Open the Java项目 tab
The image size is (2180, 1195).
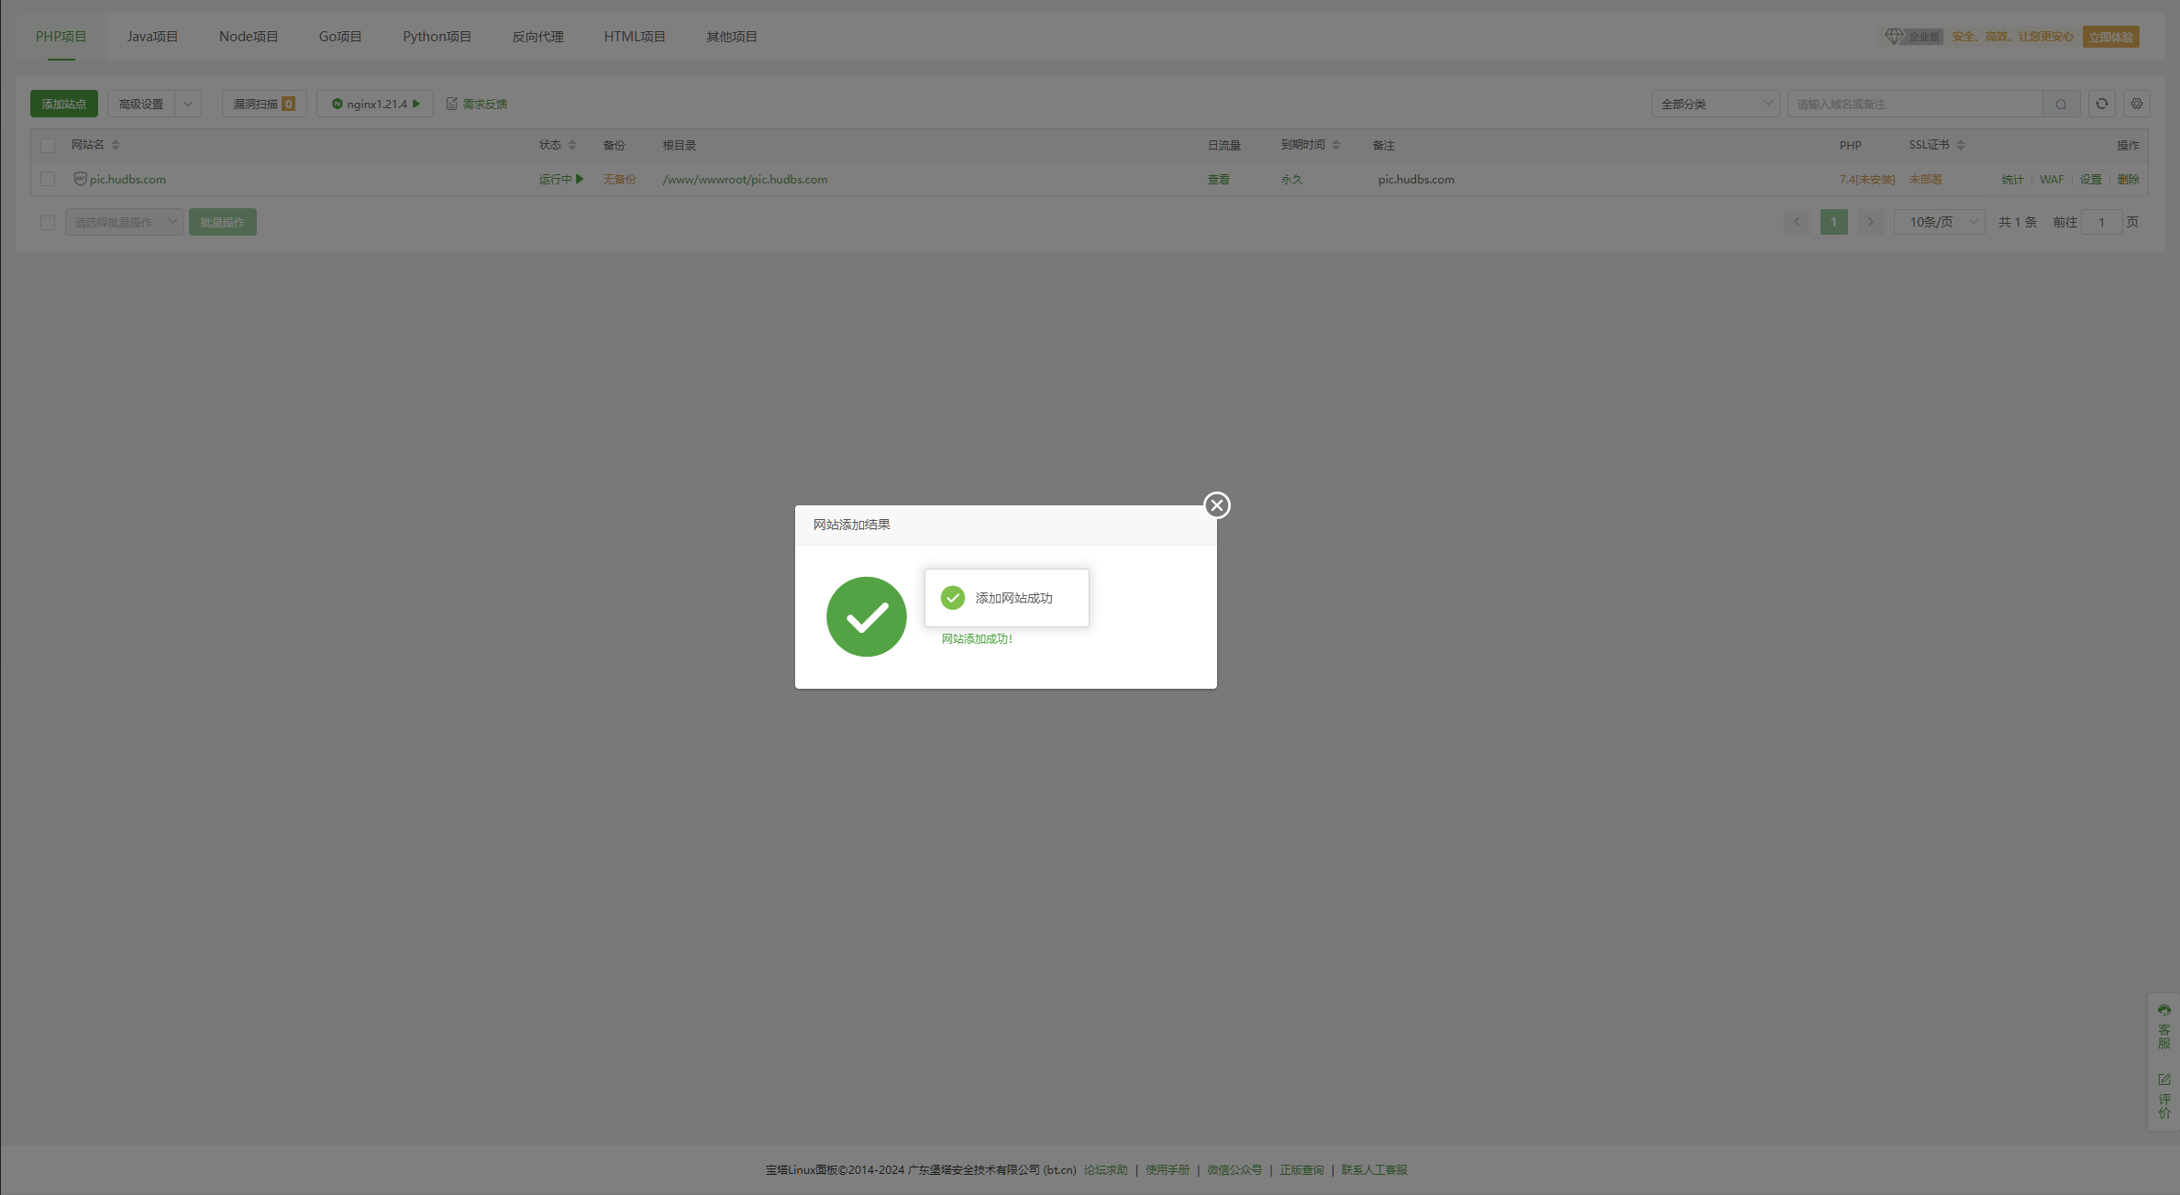[x=152, y=37]
